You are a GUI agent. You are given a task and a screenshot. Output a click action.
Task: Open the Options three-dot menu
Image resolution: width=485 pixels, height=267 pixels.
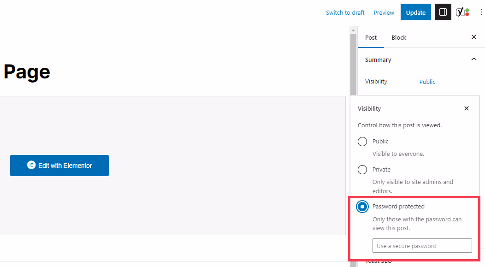point(482,12)
